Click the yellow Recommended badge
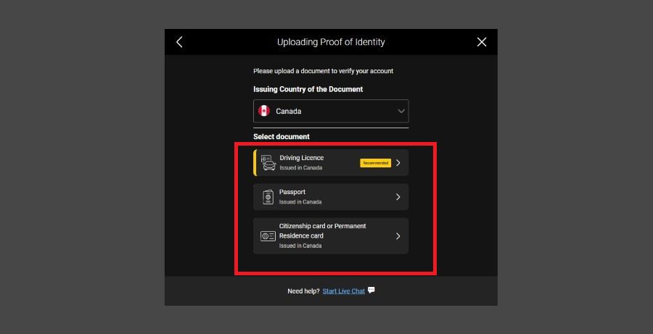The height and width of the screenshot is (334, 653). pyautogui.click(x=375, y=163)
